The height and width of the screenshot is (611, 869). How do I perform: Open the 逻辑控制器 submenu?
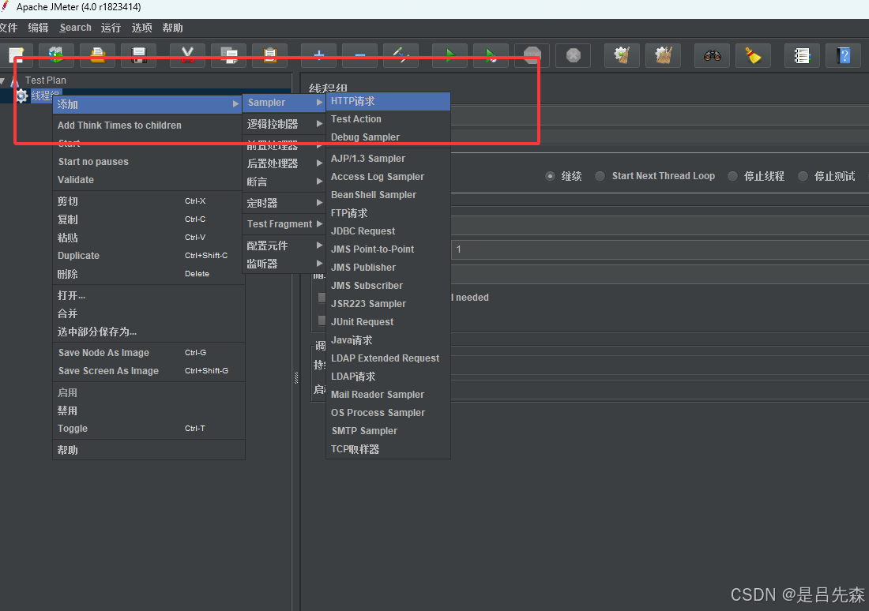click(x=284, y=123)
